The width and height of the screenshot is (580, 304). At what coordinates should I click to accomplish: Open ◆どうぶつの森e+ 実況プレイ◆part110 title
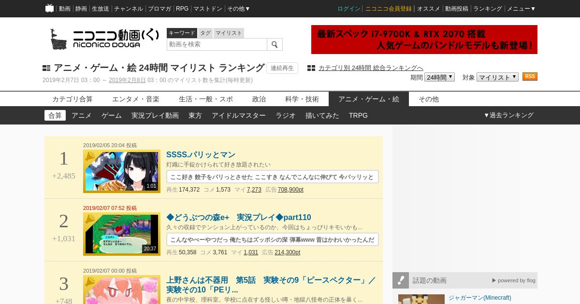point(239,217)
